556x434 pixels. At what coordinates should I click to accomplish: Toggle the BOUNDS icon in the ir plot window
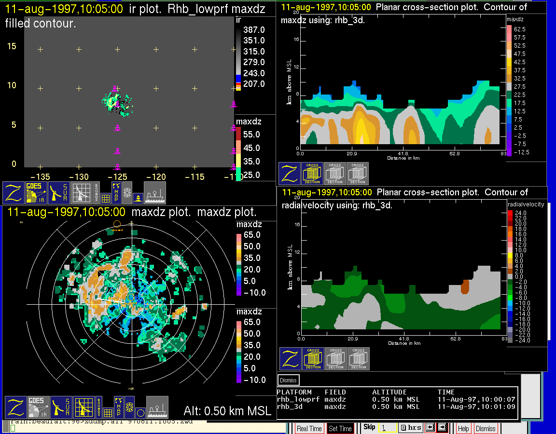[97, 193]
